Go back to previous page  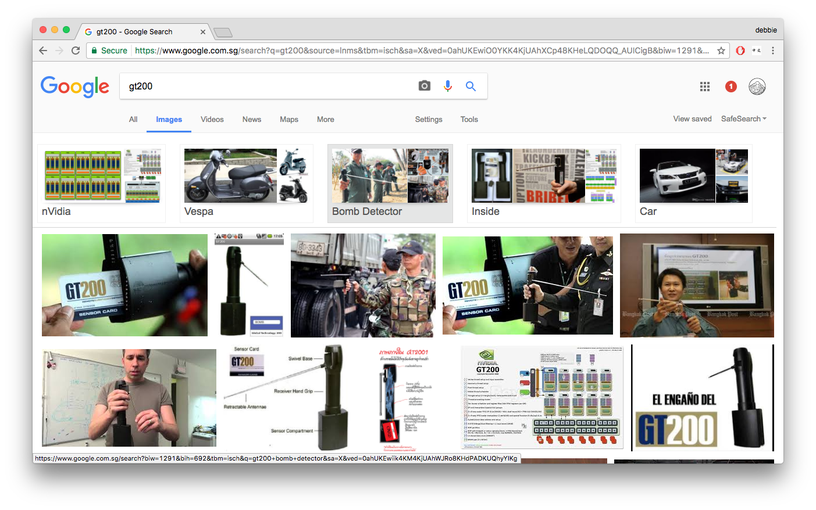(x=43, y=51)
